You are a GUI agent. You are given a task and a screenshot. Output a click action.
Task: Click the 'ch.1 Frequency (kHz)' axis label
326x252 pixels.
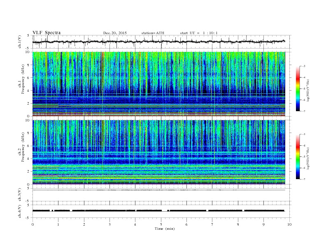point(22,84)
